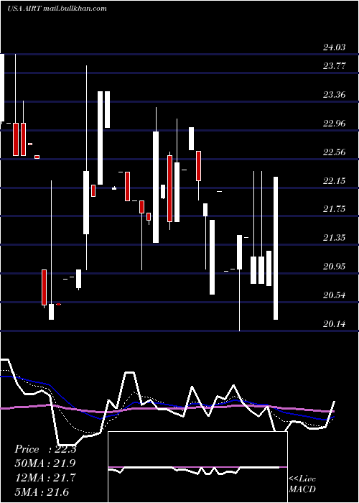Click the 50MA : 21.9 readout
The width and height of the screenshot is (359, 503).
pyautogui.click(x=45, y=463)
